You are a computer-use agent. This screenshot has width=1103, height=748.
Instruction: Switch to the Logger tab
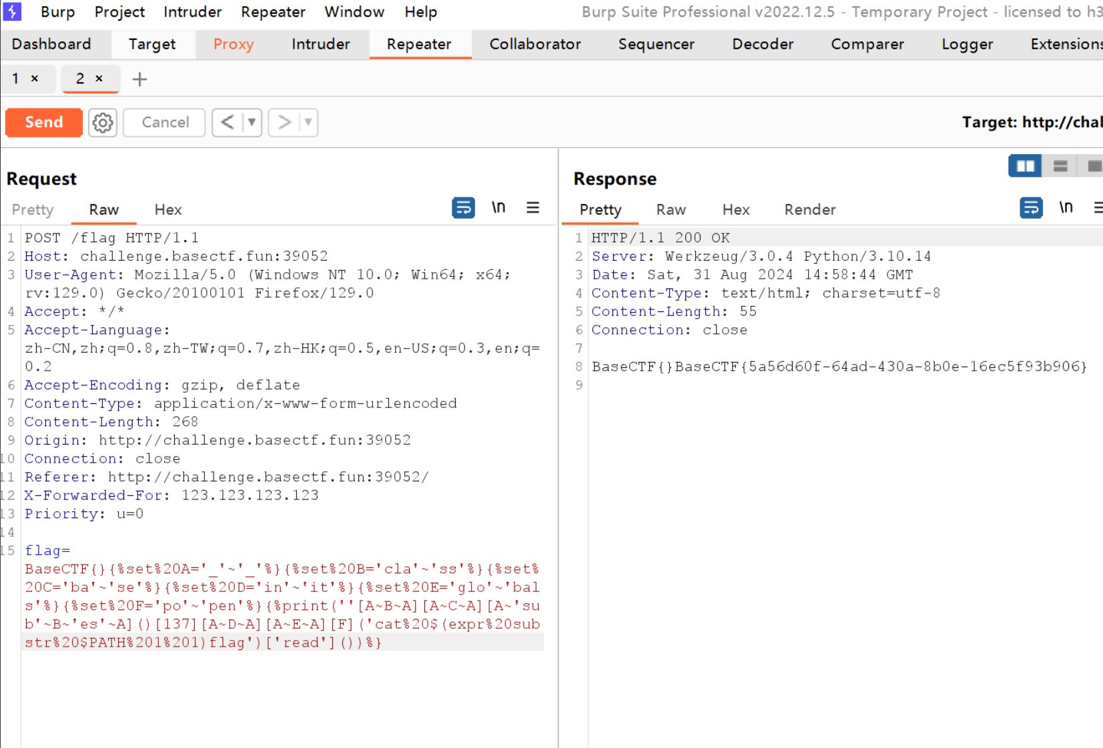point(968,44)
